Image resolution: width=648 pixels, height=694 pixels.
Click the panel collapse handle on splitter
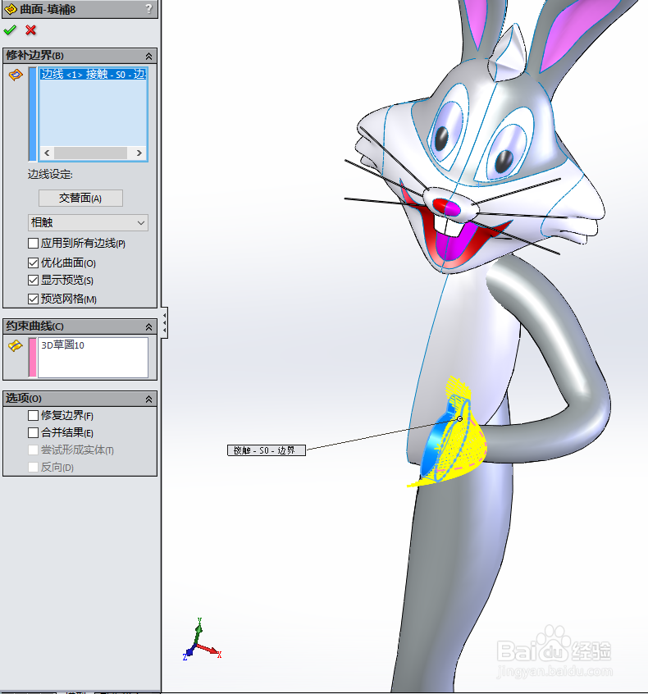pos(164,322)
